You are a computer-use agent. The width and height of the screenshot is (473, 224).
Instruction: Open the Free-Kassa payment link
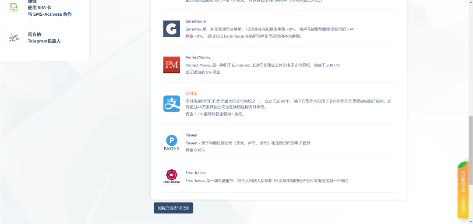coord(195,173)
